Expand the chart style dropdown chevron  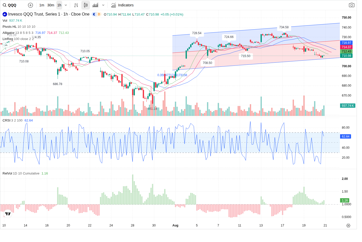coord(103,5)
